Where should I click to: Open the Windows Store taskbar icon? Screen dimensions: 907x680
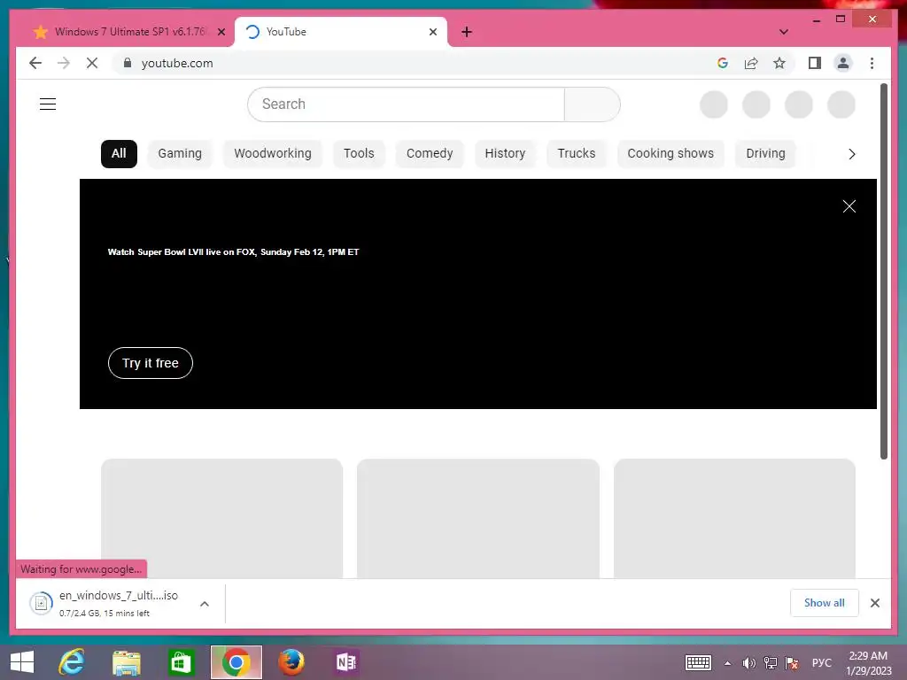click(181, 662)
